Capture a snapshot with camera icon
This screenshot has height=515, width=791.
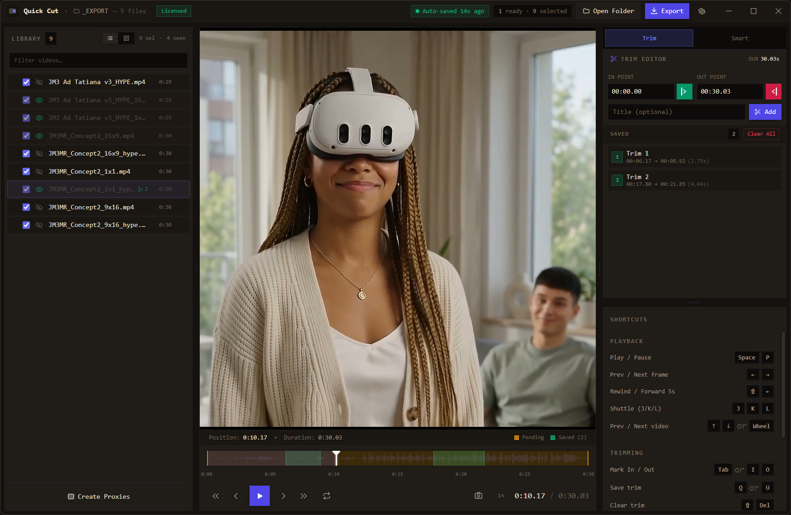point(478,496)
